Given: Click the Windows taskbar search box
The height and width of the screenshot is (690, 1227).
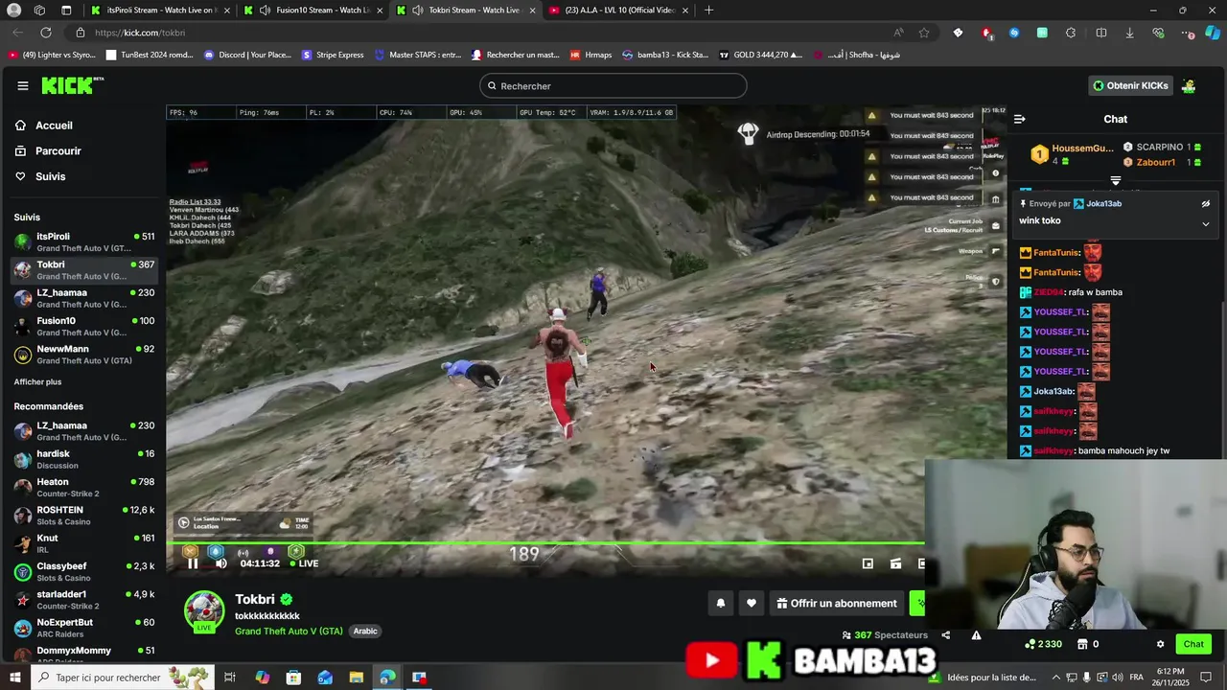Looking at the screenshot, I should pos(121,678).
